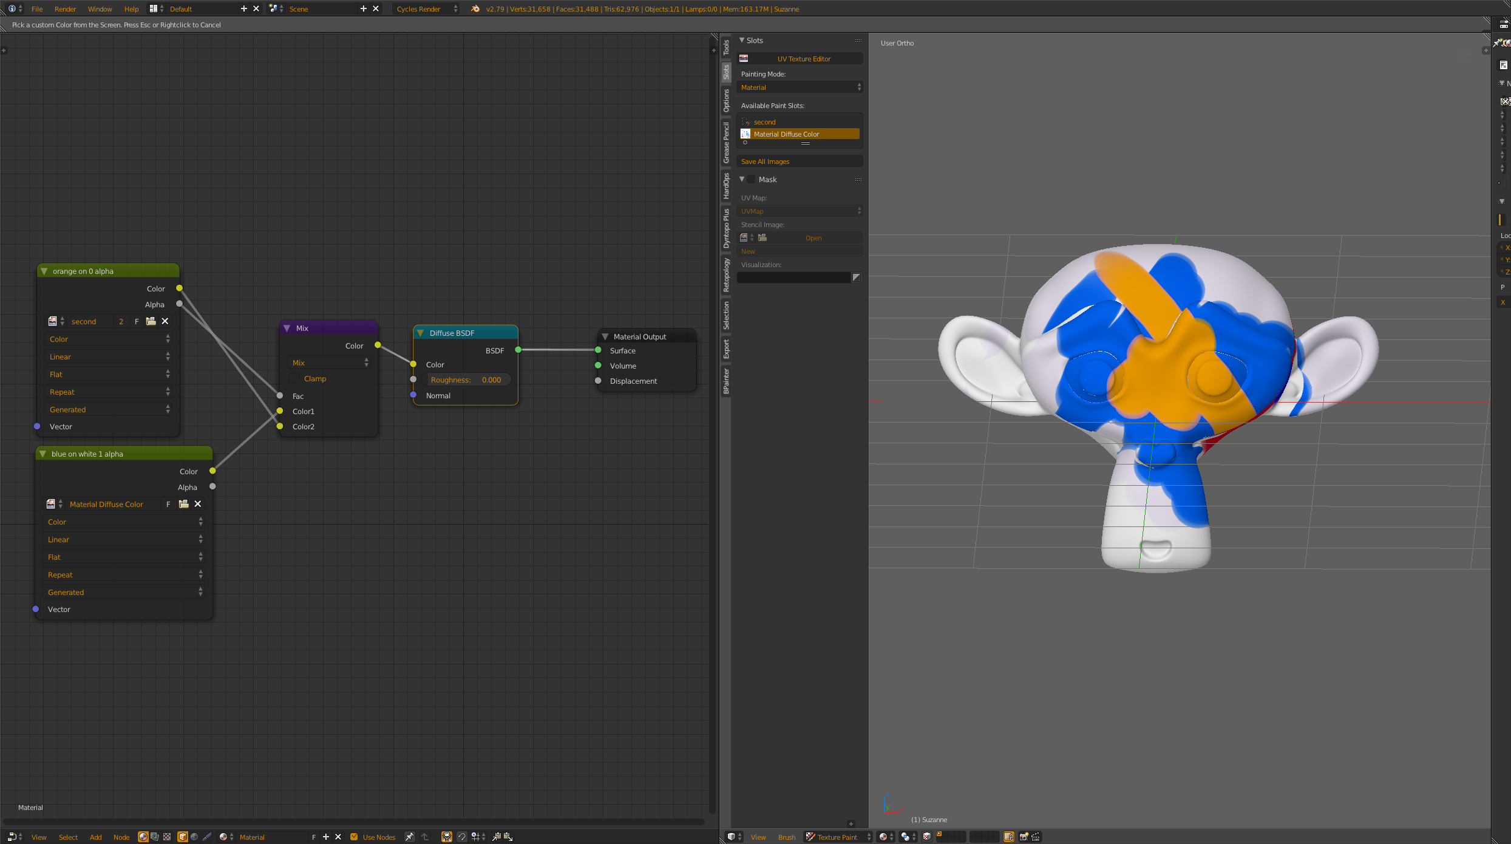
Task: Toggle Clamp checkbox in Mix node
Action: point(295,378)
